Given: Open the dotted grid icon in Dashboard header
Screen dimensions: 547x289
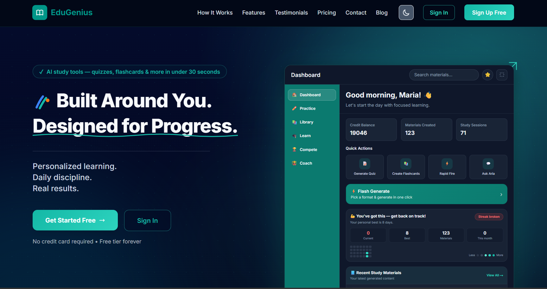Looking at the screenshot, I should (502, 75).
